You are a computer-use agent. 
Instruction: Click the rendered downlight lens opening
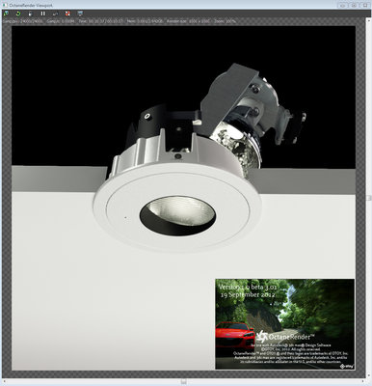pyautogui.click(x=177, y=215)
